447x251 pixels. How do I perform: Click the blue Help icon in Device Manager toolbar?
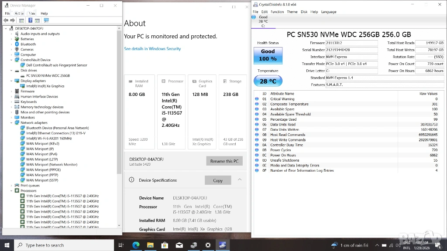(x=31, y=20)
